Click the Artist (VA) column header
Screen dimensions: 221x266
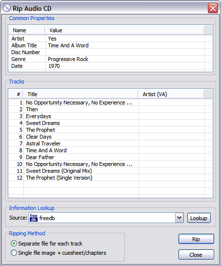click(171, 94)
